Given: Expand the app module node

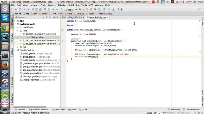Looking at the screenshot, I should (15, 21).
